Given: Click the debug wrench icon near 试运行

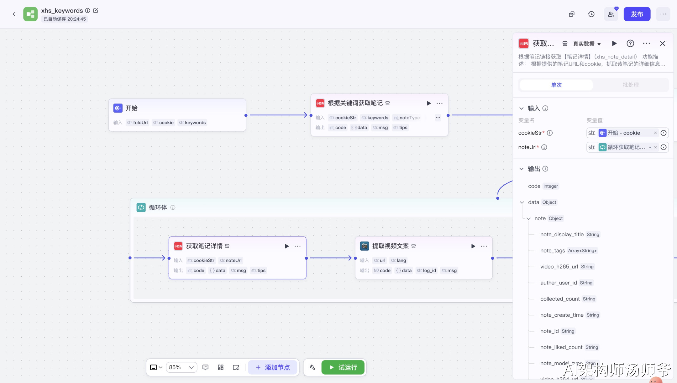Looking at the screenshot, I should coord(312,367).
